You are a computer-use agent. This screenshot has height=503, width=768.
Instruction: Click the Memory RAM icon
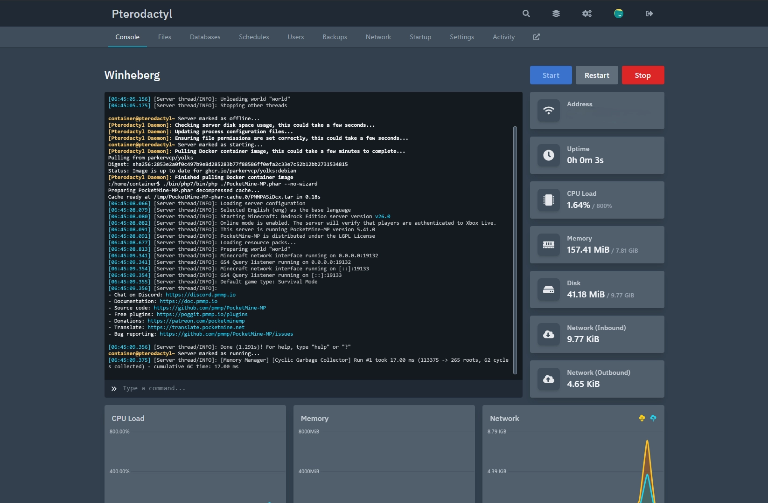tap(549, 245)
